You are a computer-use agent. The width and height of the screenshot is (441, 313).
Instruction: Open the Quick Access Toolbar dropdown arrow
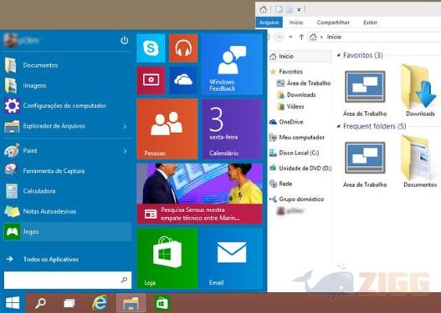[x=299, y=10]
